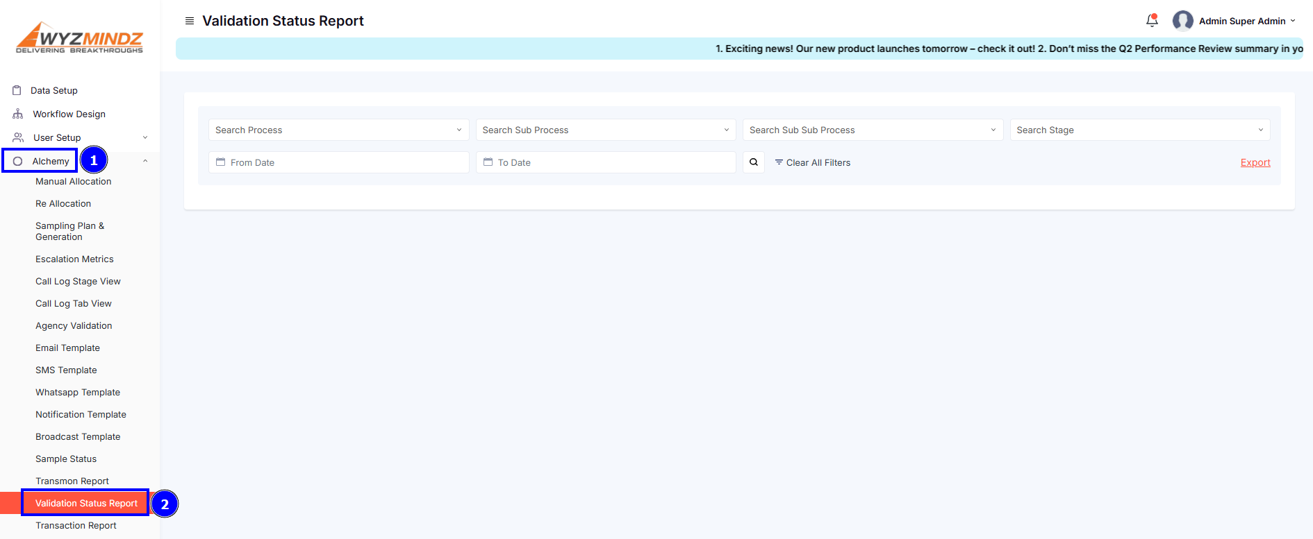The width and height of the screenshot is (1313, 539).
Task: Open Whatsapp Template page
Action: (78, 392)
